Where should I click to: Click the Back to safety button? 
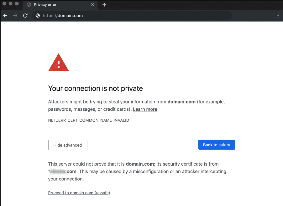[x=217, y=145]
